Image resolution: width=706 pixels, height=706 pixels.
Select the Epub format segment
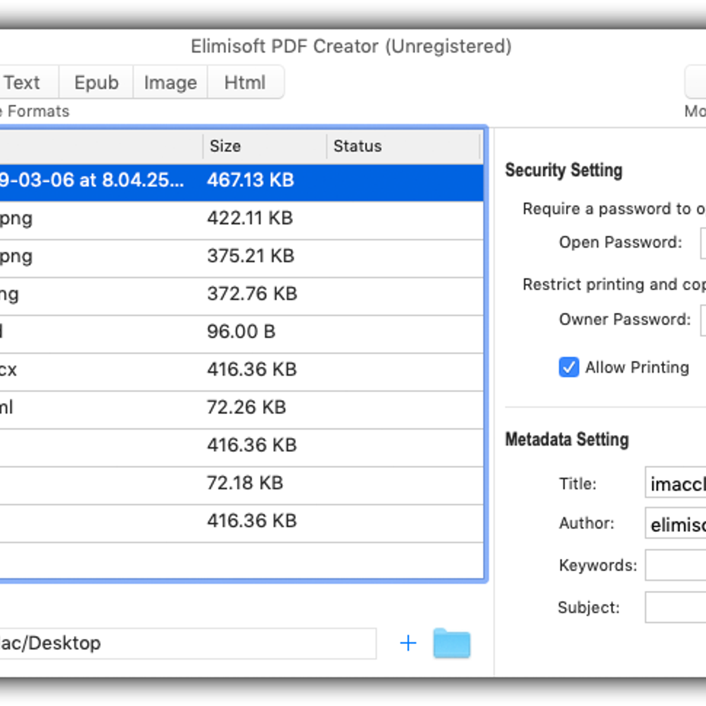(x=96, y=83)
